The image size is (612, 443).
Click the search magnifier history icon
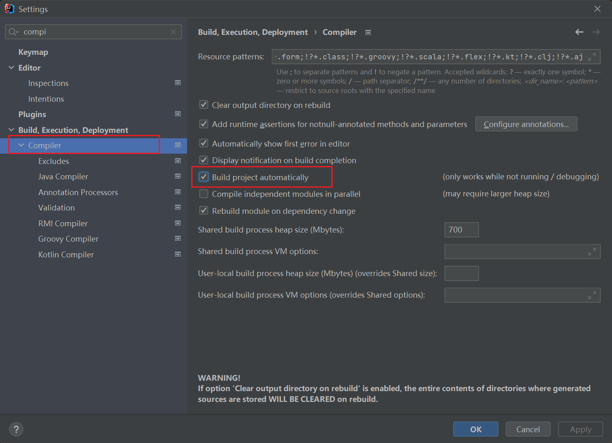(x=13, y=32)
